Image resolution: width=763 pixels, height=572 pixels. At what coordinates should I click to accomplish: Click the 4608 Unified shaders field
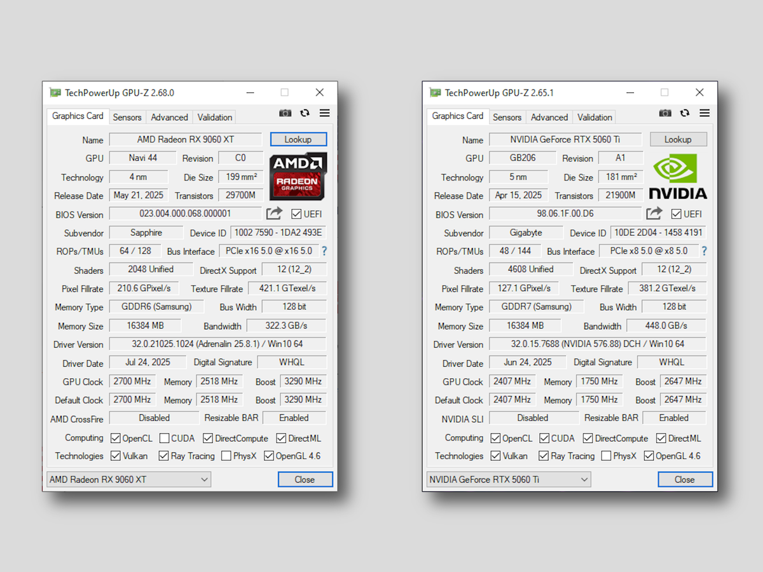530,269
